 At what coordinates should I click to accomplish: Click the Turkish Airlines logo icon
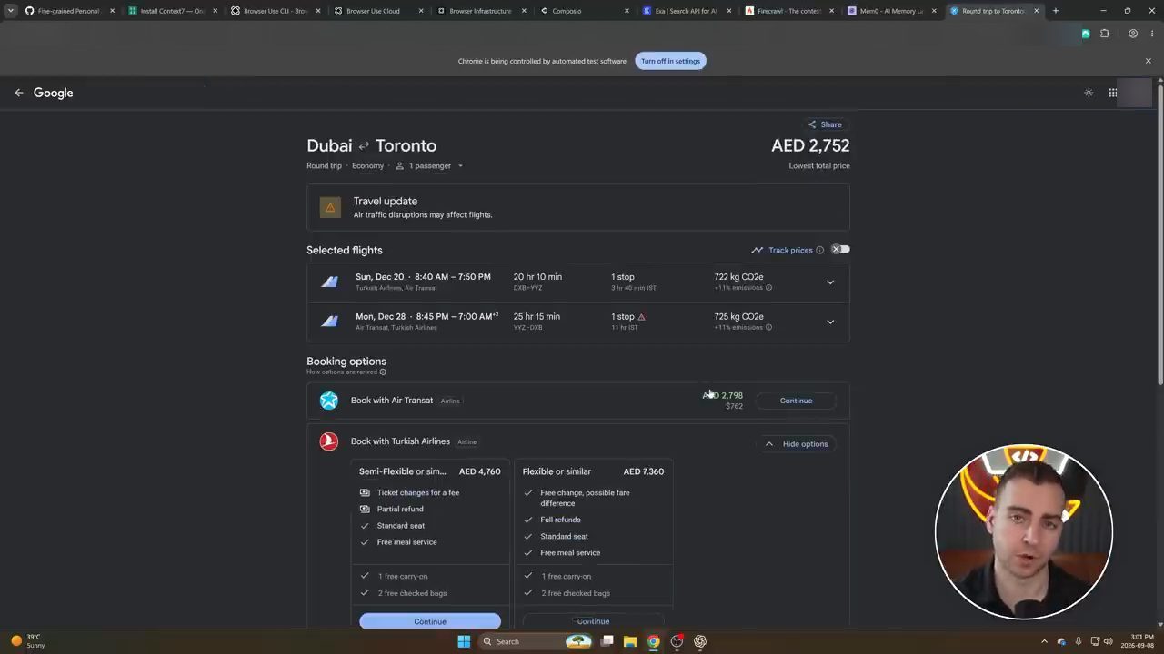pyautogui.click(x=329, y=441)
